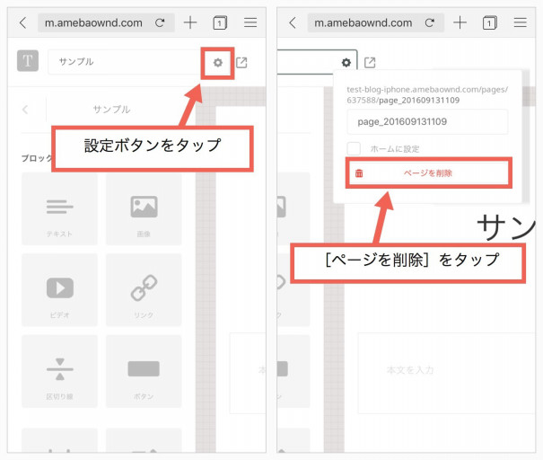Go back in right browser toolbar
The height and width of the screenshot is (460, 543).
(293, 22)
